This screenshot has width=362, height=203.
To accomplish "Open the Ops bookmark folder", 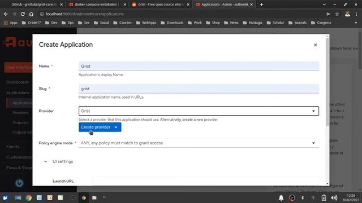I will click(x=68, y=23).
